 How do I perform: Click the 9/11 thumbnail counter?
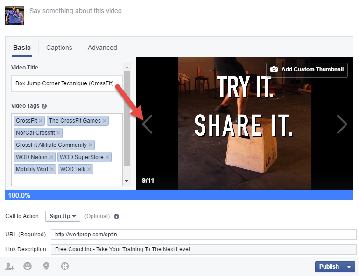point(148,180)
